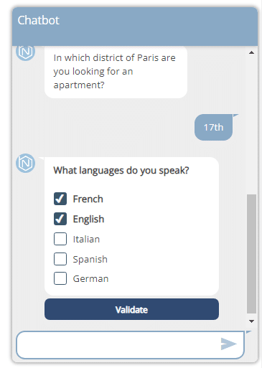Click the Validate button
Image resolution: width=262 pixels, height=368 pixels.
(131, 309)
